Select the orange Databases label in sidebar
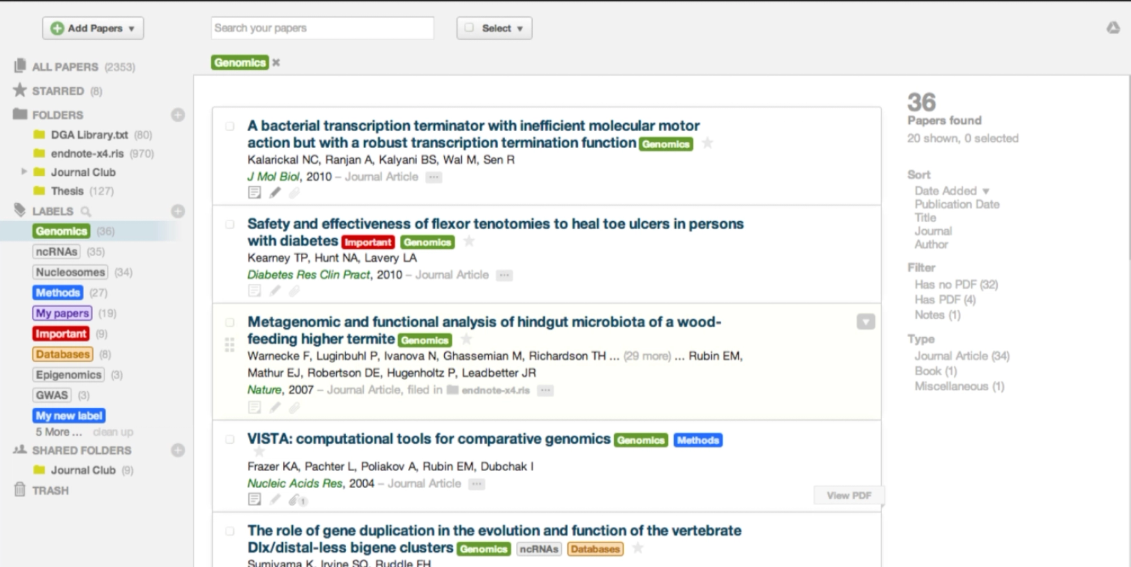The height and width of the screenshot is (567, 1131). (x=63, y=354)
